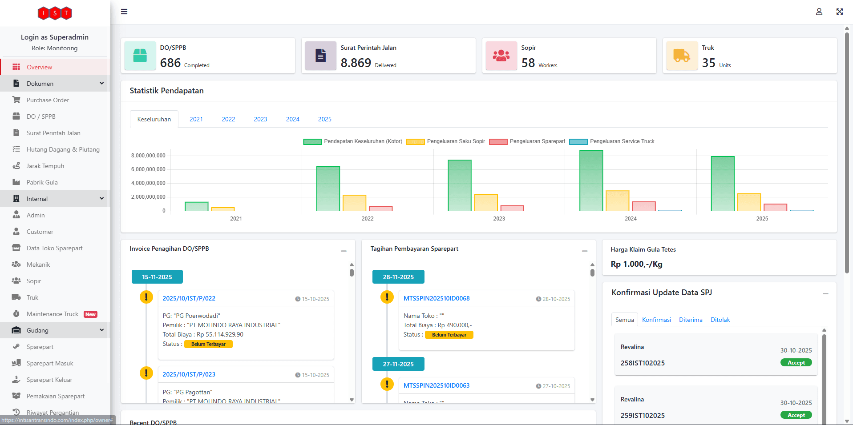The width and height of the screenshot is (853, 425).
Task: Click Accept badge for 259IST102025
Action: [796, 415]
